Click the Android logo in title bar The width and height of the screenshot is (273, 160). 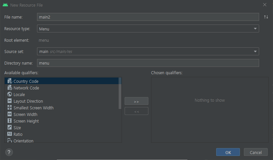tap(5, 5)
